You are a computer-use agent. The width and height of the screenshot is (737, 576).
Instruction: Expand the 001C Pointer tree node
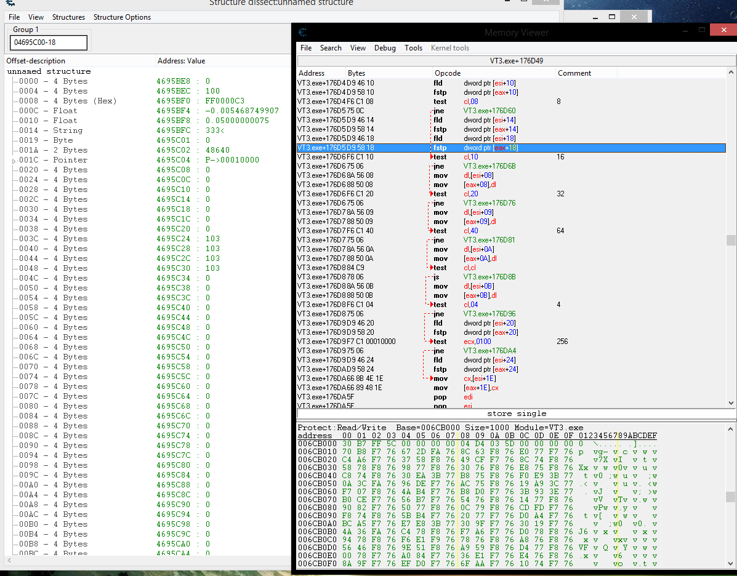pos(14,161)
